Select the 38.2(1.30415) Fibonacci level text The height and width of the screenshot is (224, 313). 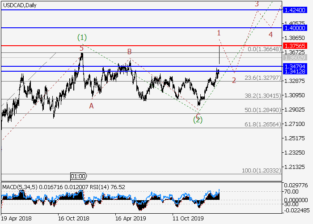263,95
